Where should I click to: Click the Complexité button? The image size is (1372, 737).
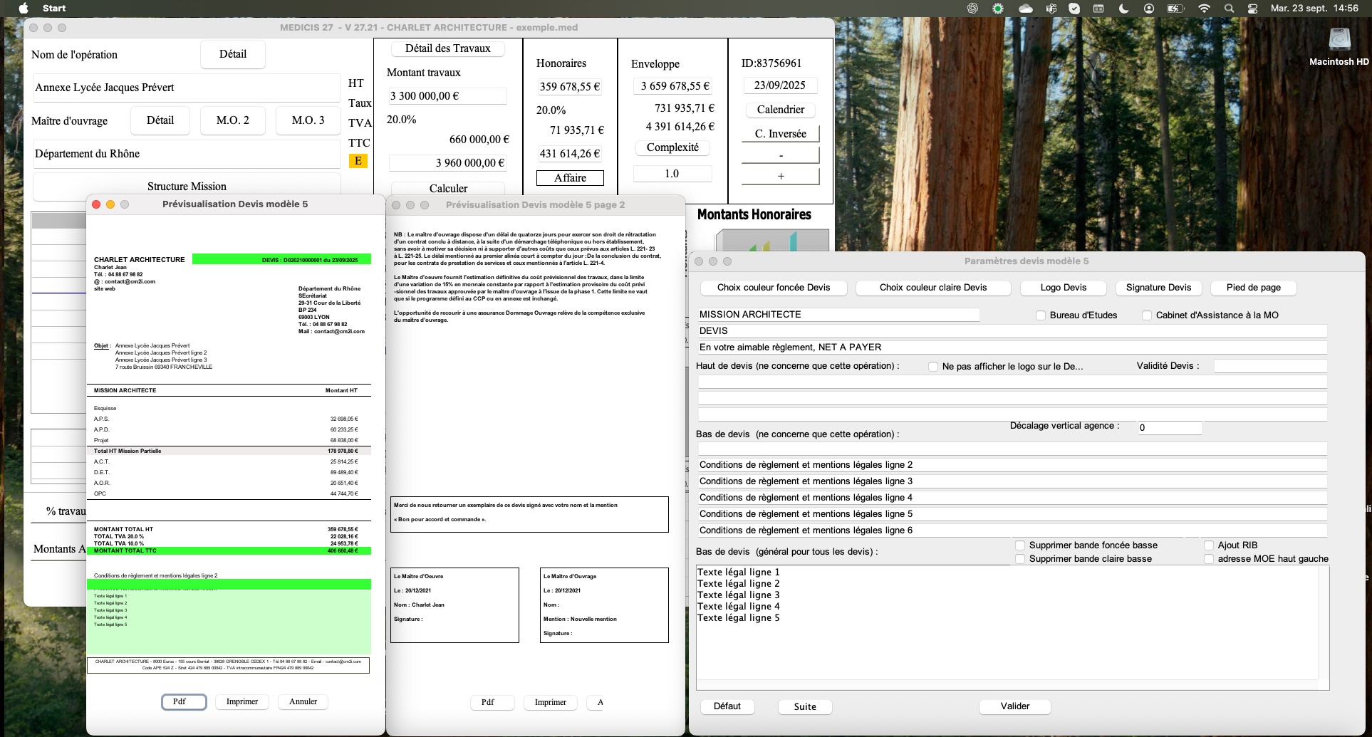[672, 147]
